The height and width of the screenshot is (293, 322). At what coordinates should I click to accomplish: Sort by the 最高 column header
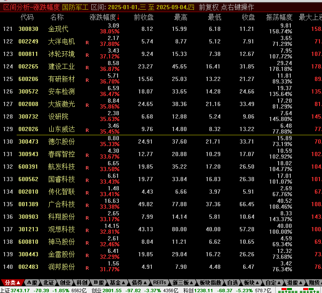tap(181, 17)
